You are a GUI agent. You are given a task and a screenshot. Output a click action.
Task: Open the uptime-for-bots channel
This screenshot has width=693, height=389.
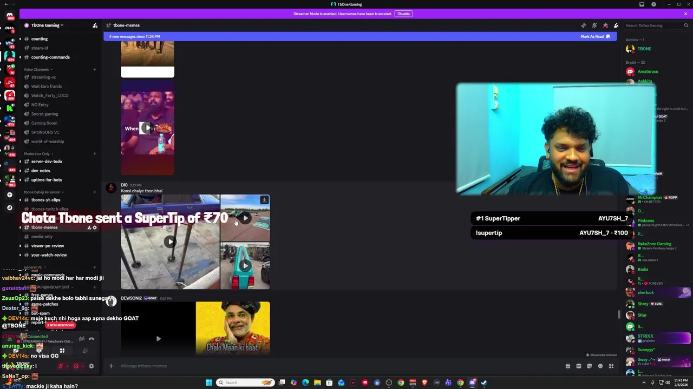tap(60, 180)
